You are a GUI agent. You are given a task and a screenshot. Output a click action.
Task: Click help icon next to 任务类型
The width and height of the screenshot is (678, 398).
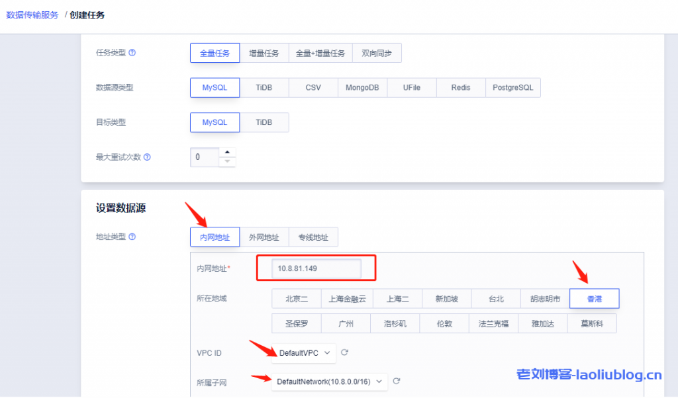tap(132, 53)
